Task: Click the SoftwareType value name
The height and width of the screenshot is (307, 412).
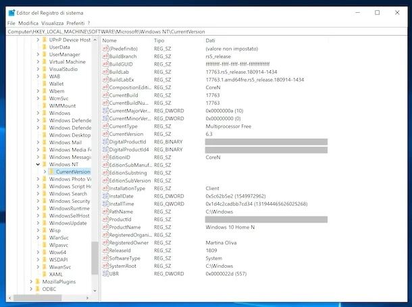Action: pyautogui.click(x=124, y=258)
